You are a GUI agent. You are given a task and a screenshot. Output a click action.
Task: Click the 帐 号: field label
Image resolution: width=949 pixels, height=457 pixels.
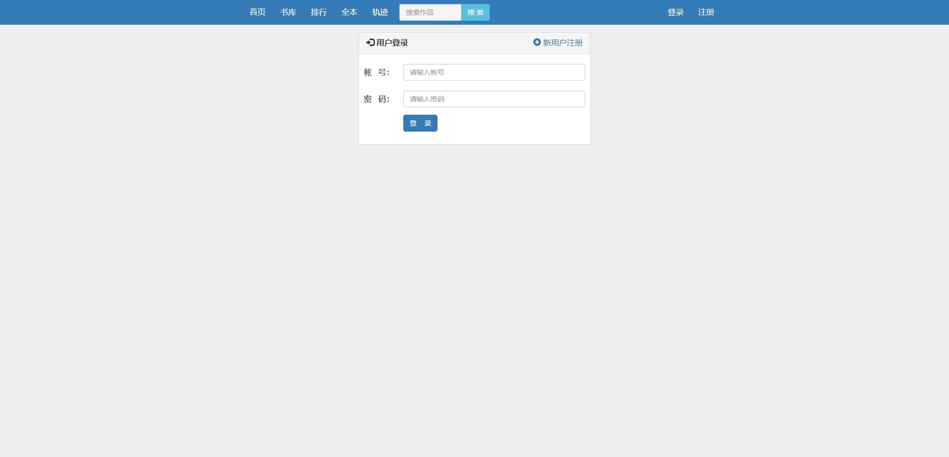point(377,72)
